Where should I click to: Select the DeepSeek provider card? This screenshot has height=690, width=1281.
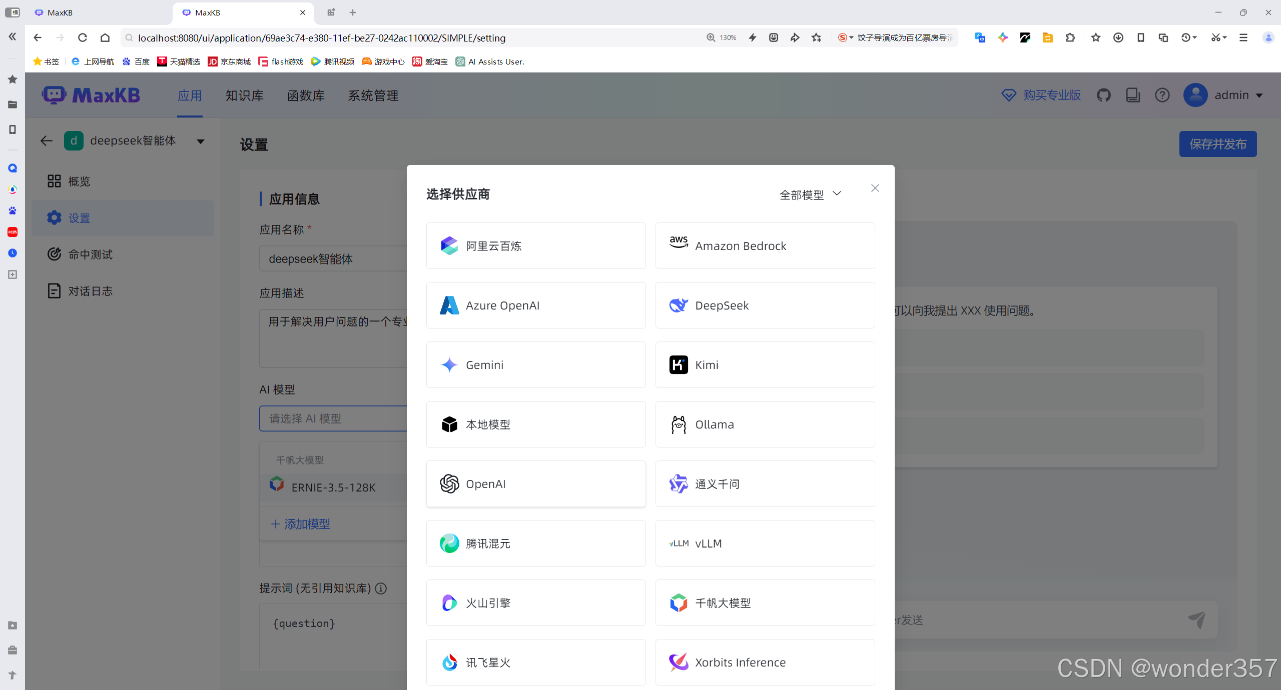click(x=764, y=305)
